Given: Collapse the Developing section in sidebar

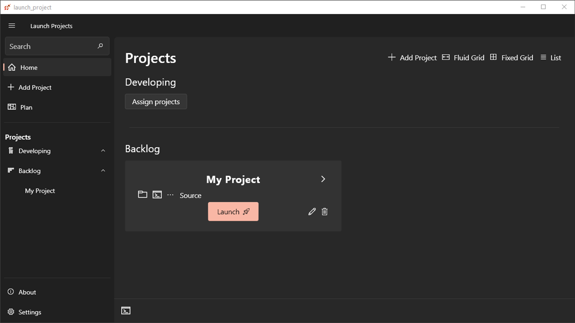Looking at the screenshot, I should pos(103,151).
